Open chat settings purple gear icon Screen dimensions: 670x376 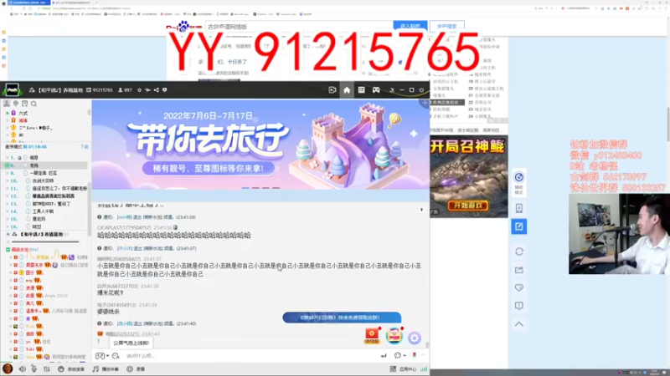414,338
